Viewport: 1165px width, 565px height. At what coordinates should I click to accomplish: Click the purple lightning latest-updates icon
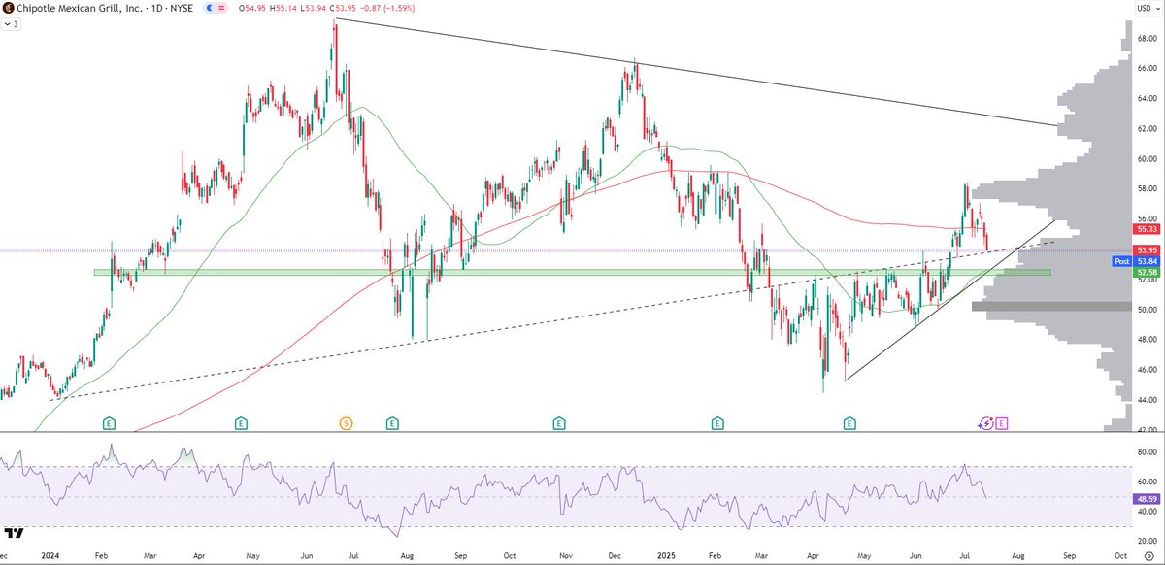[986, 422]
